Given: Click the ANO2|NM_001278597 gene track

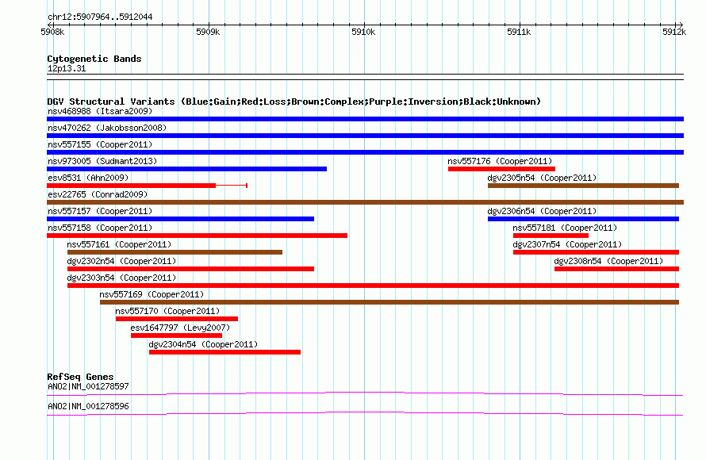Looking at the screenshot, I should (365, 394).
